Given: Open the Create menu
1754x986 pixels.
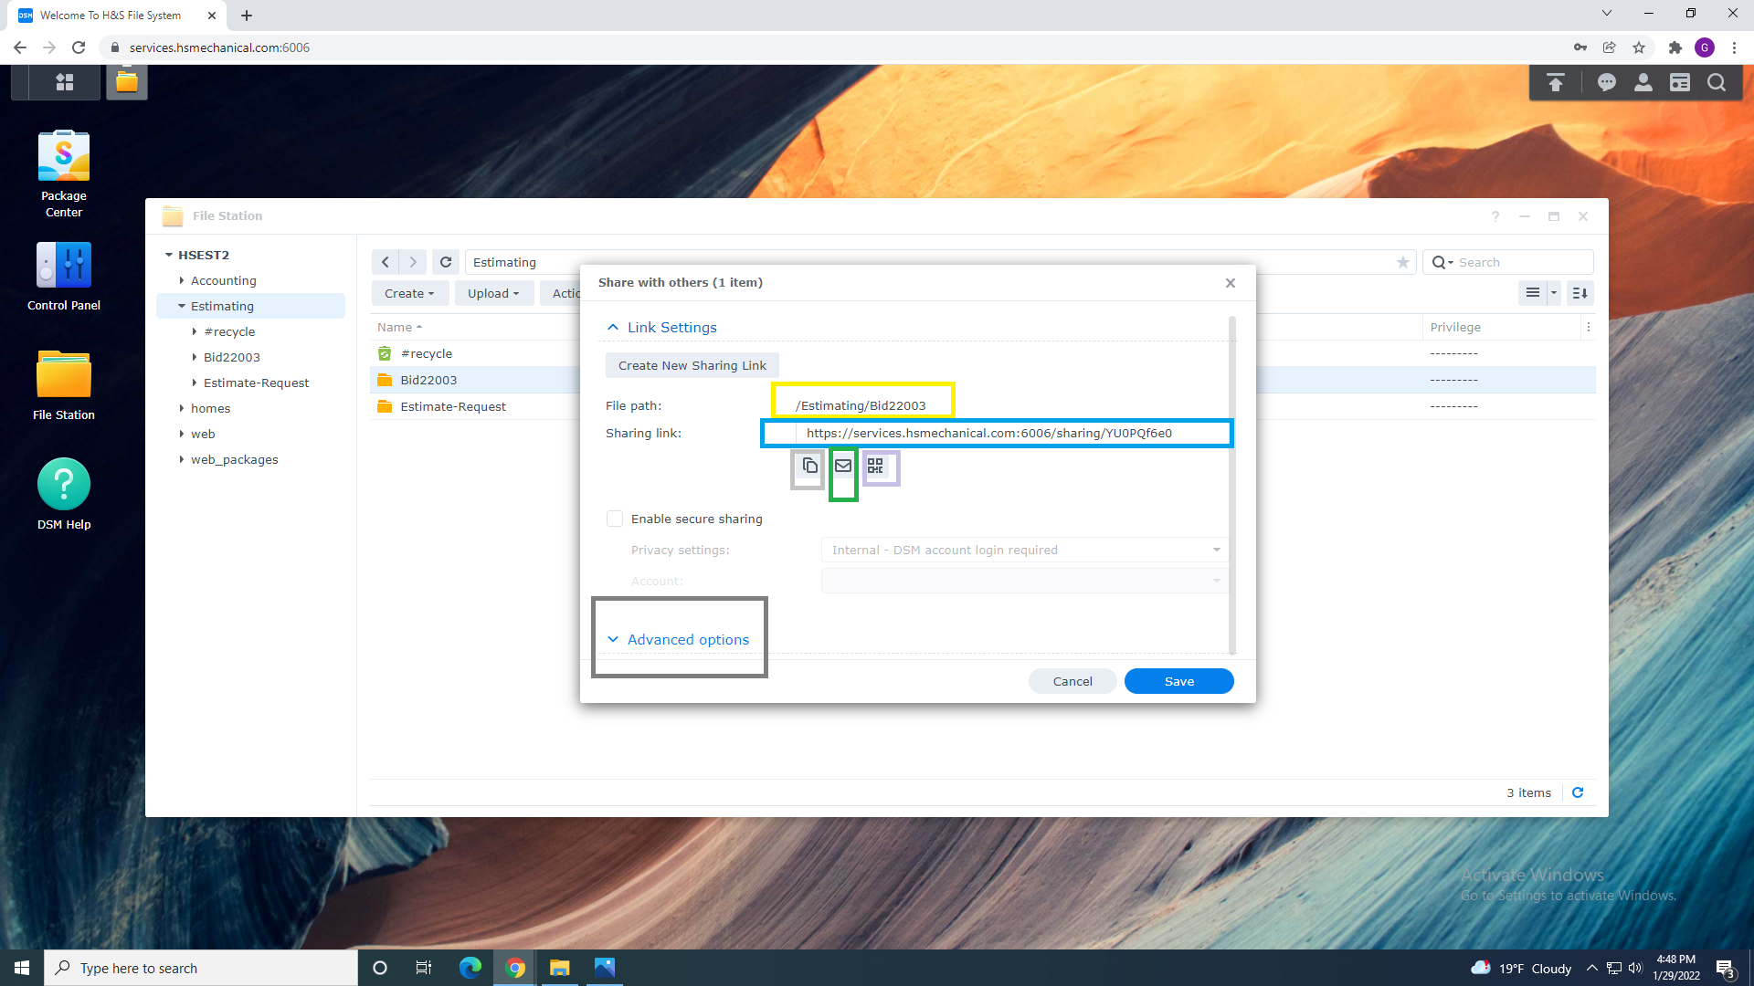Looking at the screenshot, I should click(408, 293).
